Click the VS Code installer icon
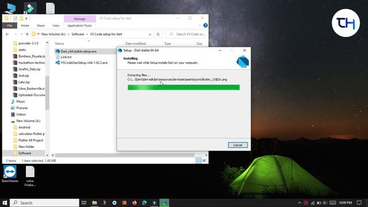368x207 pixels. tap(57, 63)
